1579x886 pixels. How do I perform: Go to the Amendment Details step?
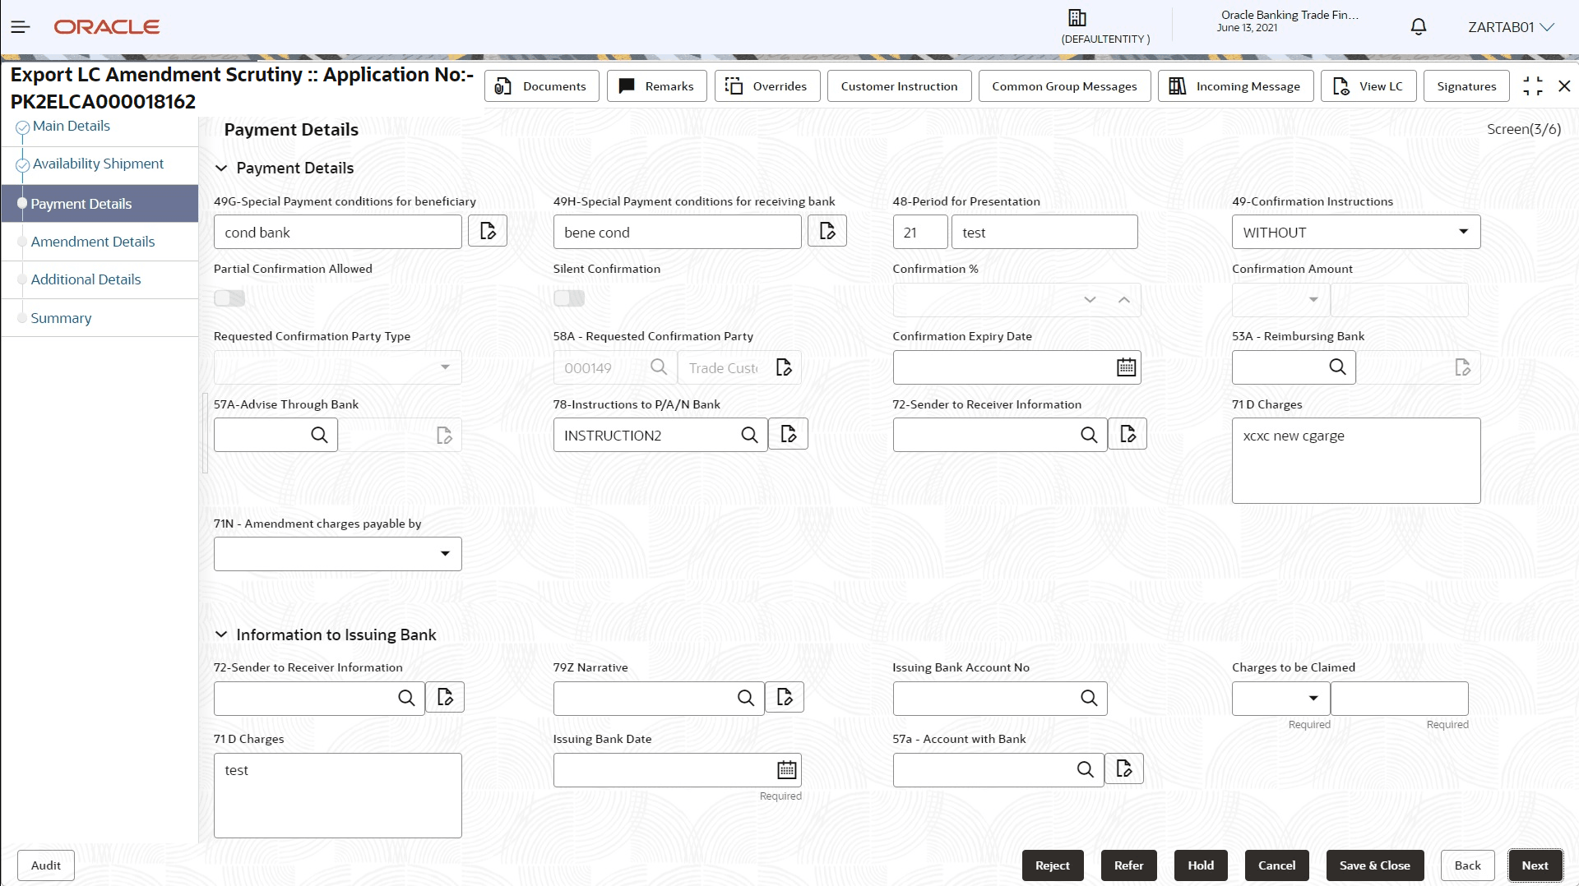tap(93, 241)
